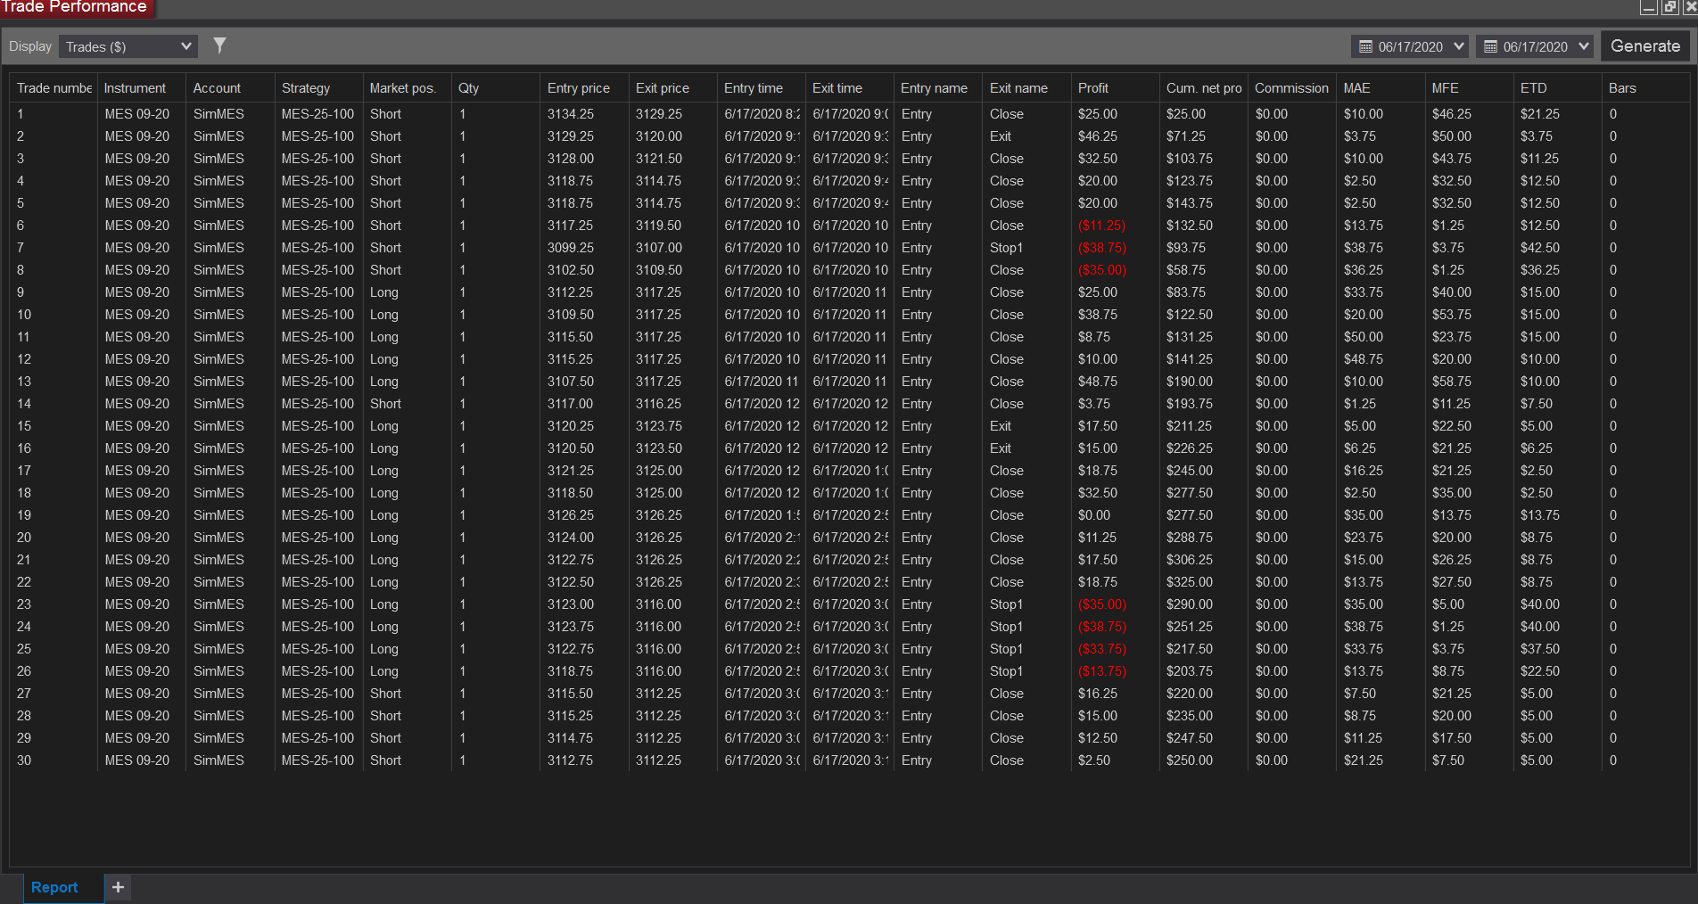
Task: Click Short market position in trade 14
Action: (x=385, y=404)
